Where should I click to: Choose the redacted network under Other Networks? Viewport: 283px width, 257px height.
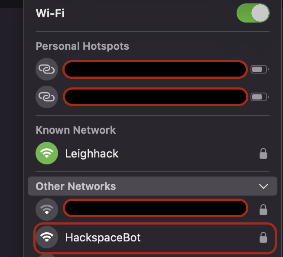(x=155, y=209)
